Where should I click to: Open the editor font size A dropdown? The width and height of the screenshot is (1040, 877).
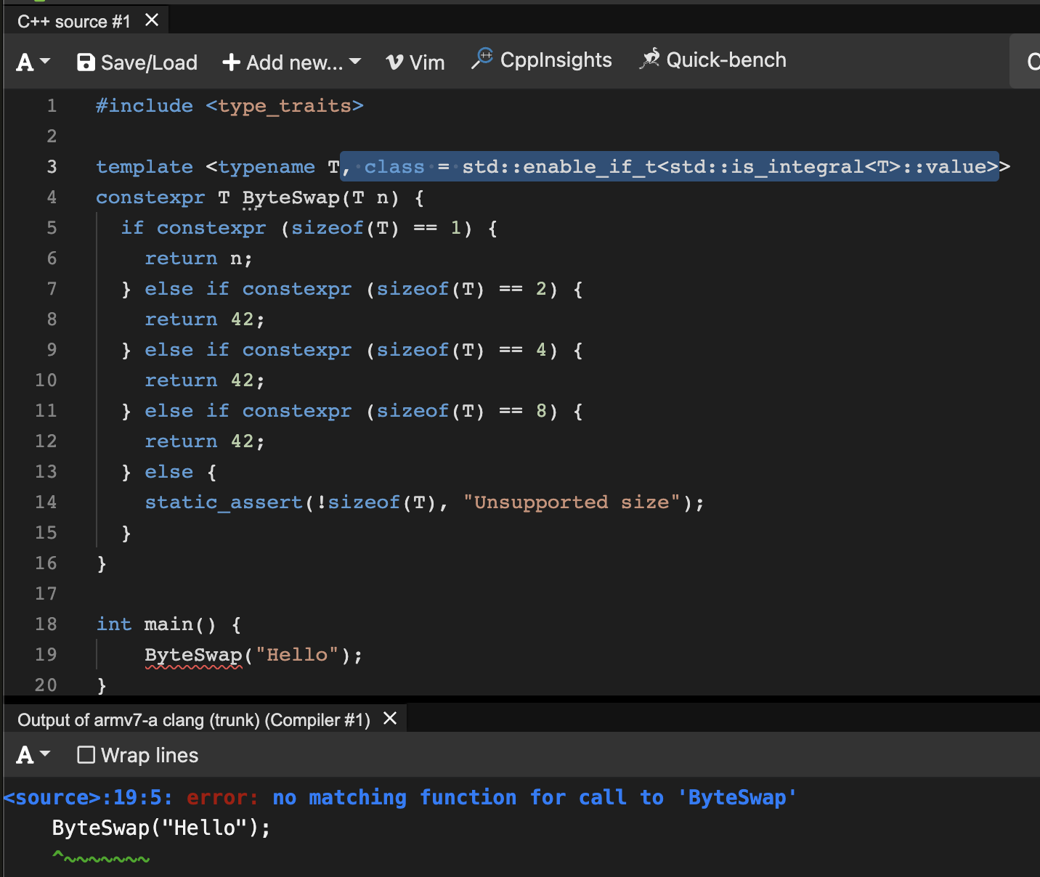point(33,62)
